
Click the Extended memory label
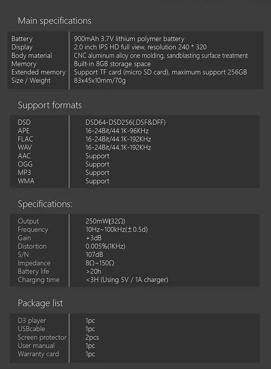(38, 72)
